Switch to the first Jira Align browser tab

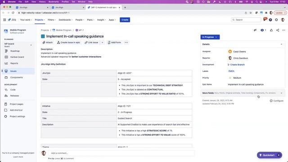(x=32, y=8)
